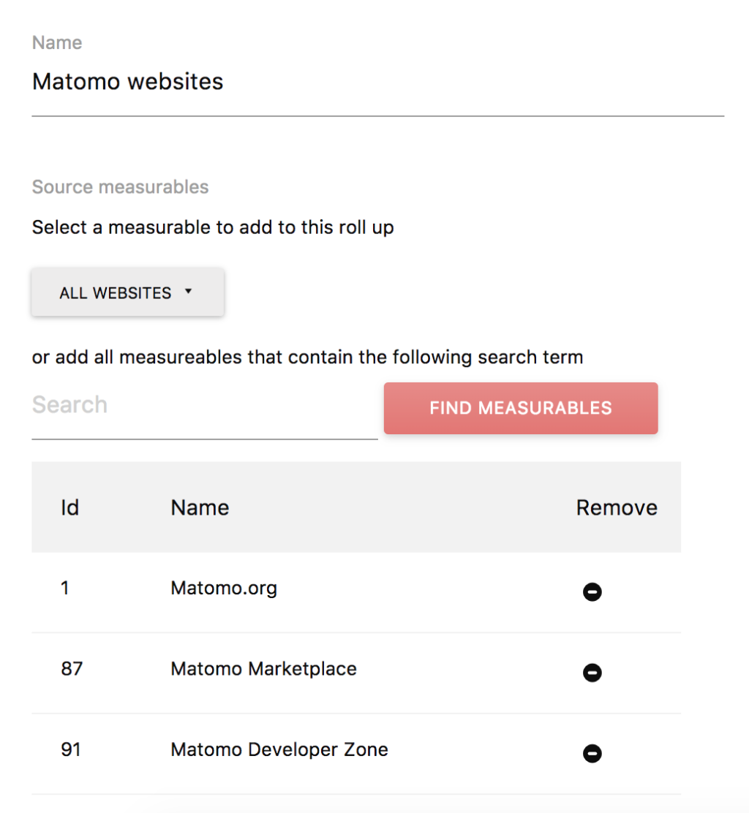Select the Matomo.org row name
Screen dimensions: 749x813
pyautogui.click(x=224, y=588)
